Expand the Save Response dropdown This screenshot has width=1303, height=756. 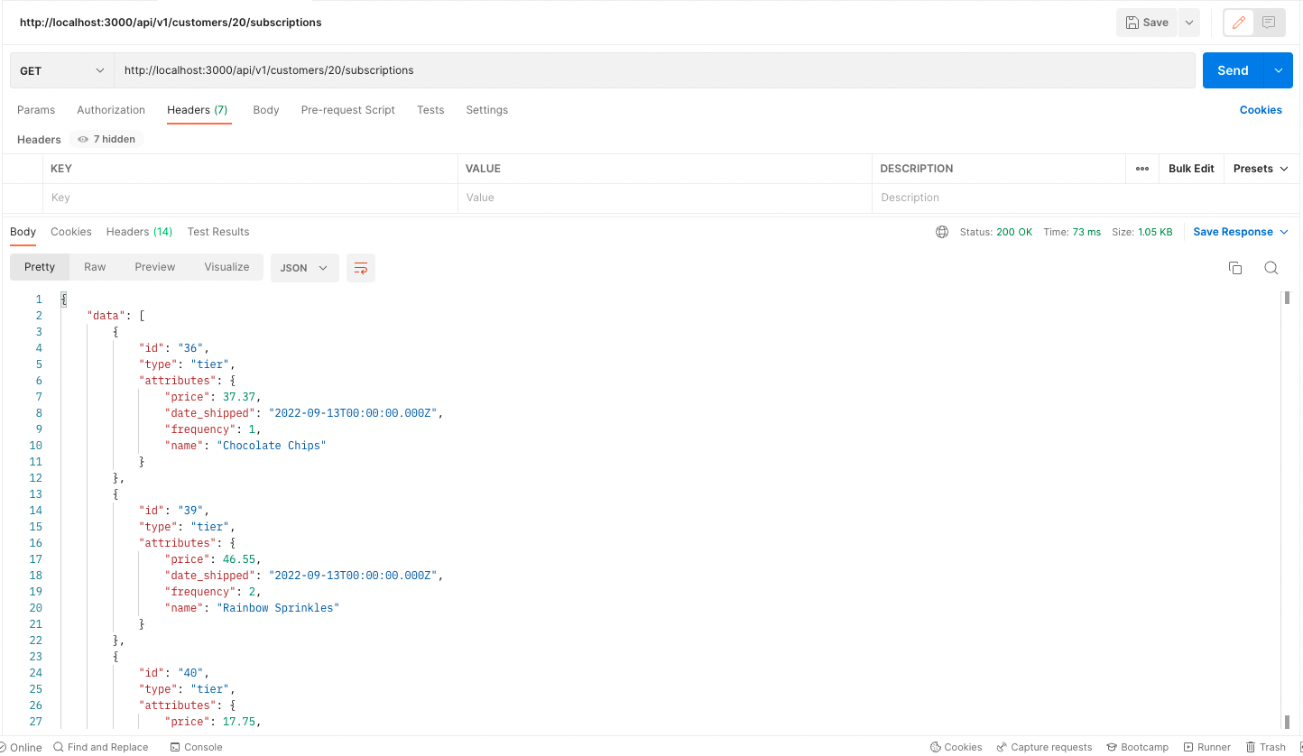point(1282,232)
